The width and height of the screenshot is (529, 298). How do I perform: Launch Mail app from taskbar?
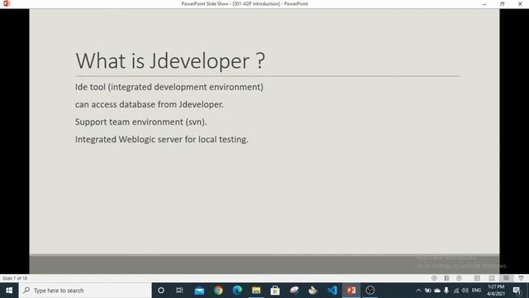click(x=199, y=291)
